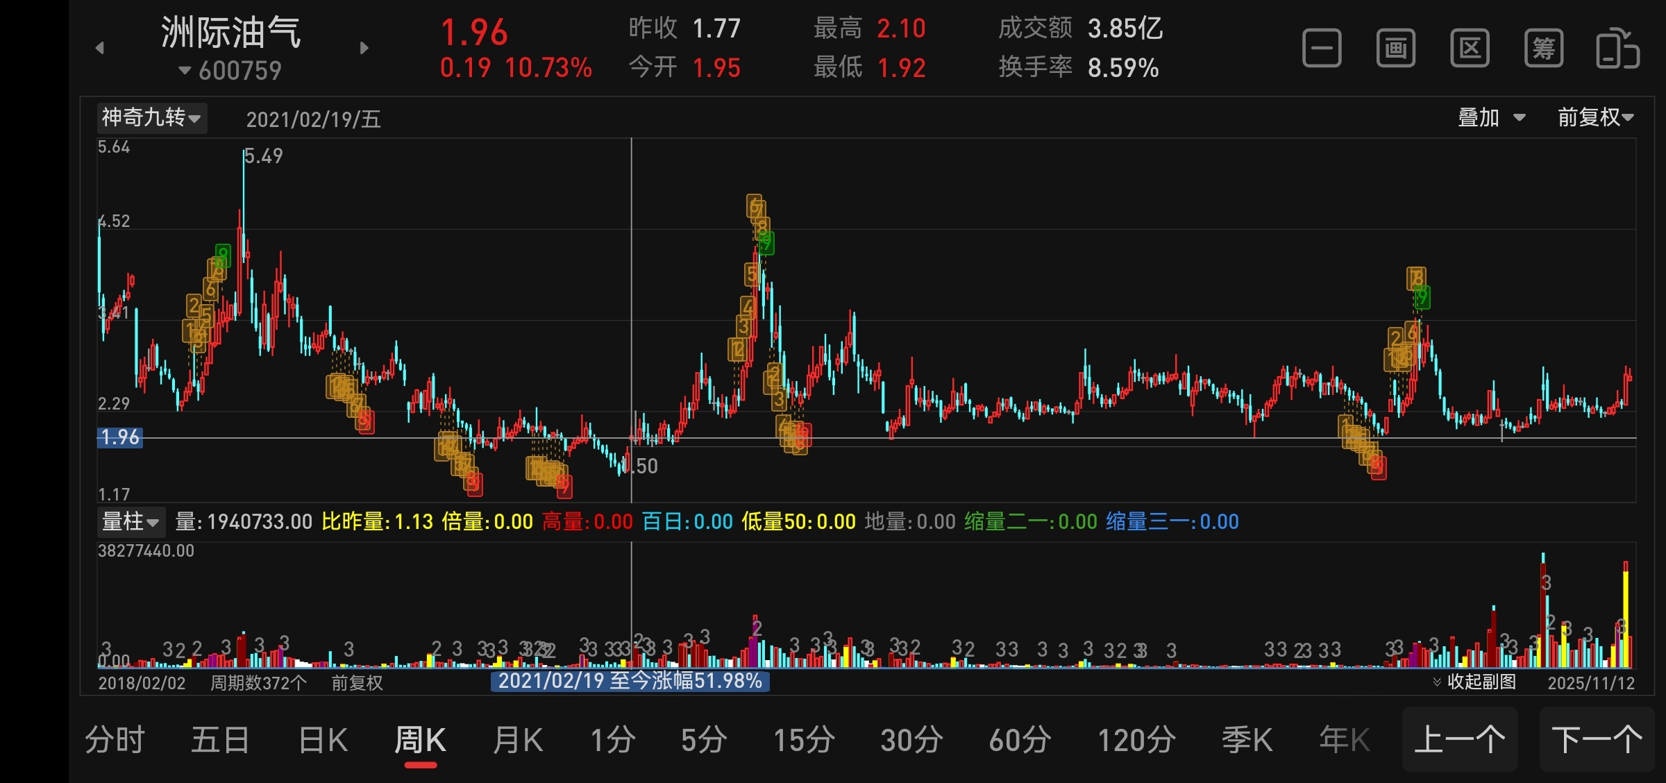Tap the interval statistics 区 icon

click(x=1470, y=49)
